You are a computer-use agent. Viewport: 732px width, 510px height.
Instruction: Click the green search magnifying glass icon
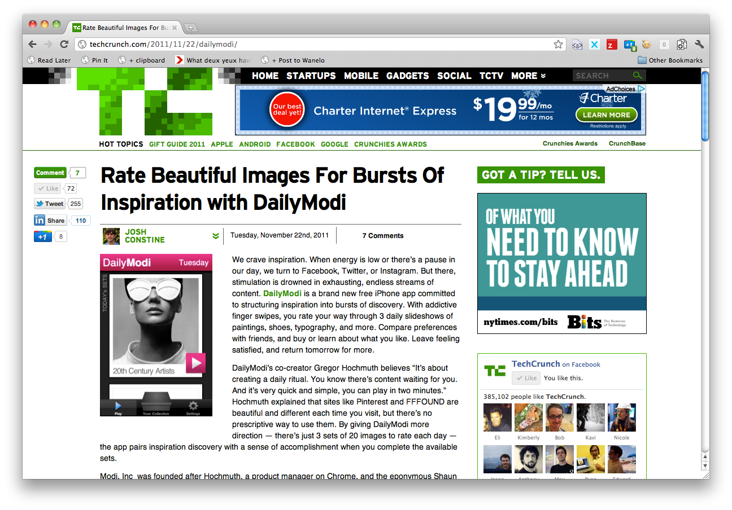click(x=638, y=75)
